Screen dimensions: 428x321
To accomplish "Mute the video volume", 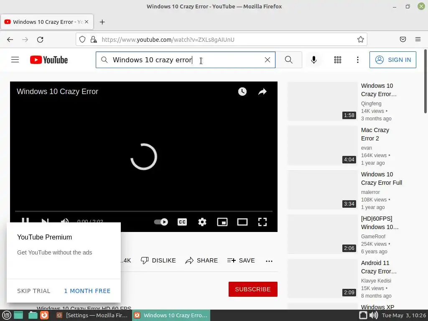I will tap(65, 221).
